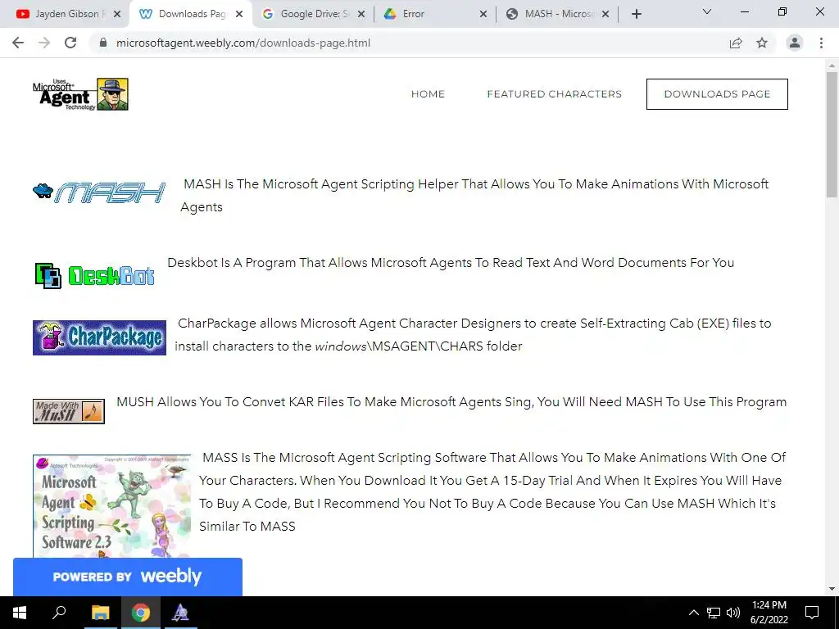839x629 pixels.
Task: Expand the tab search chevron
Action: (x=707, y=11)
